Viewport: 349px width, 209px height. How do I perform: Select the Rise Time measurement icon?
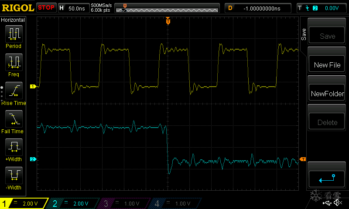point(14,91)
